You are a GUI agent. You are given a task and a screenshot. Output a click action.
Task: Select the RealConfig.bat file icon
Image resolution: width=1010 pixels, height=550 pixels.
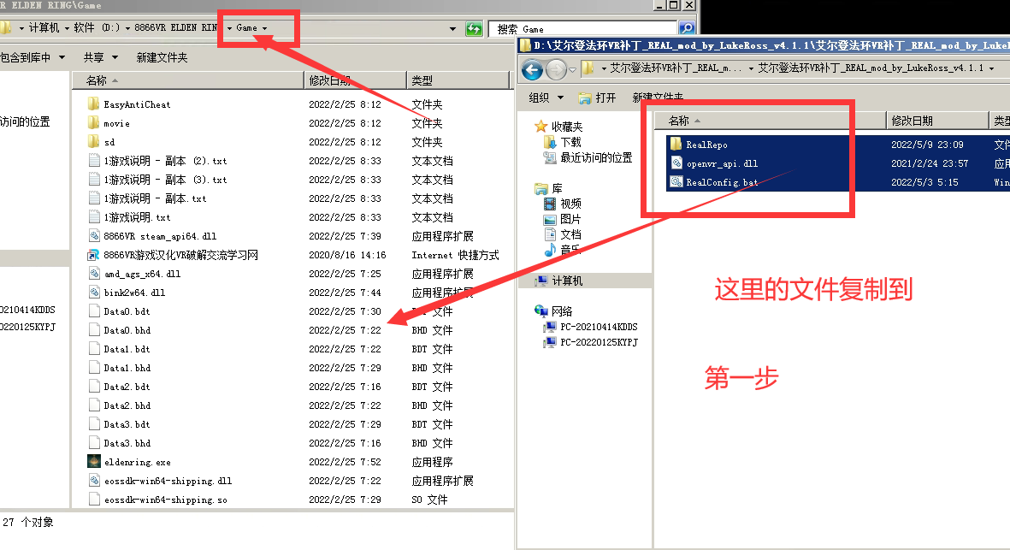(676, 181)
